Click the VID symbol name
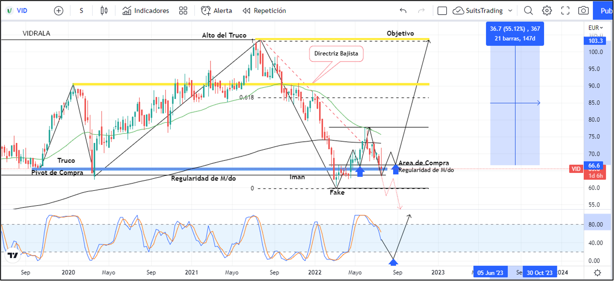 tap(22, 11)
